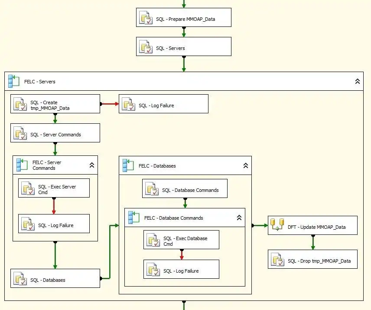This screenshot has width=371, height=310.
Task: Click the SQL - Servers task icon
Action: coord(146,47)
